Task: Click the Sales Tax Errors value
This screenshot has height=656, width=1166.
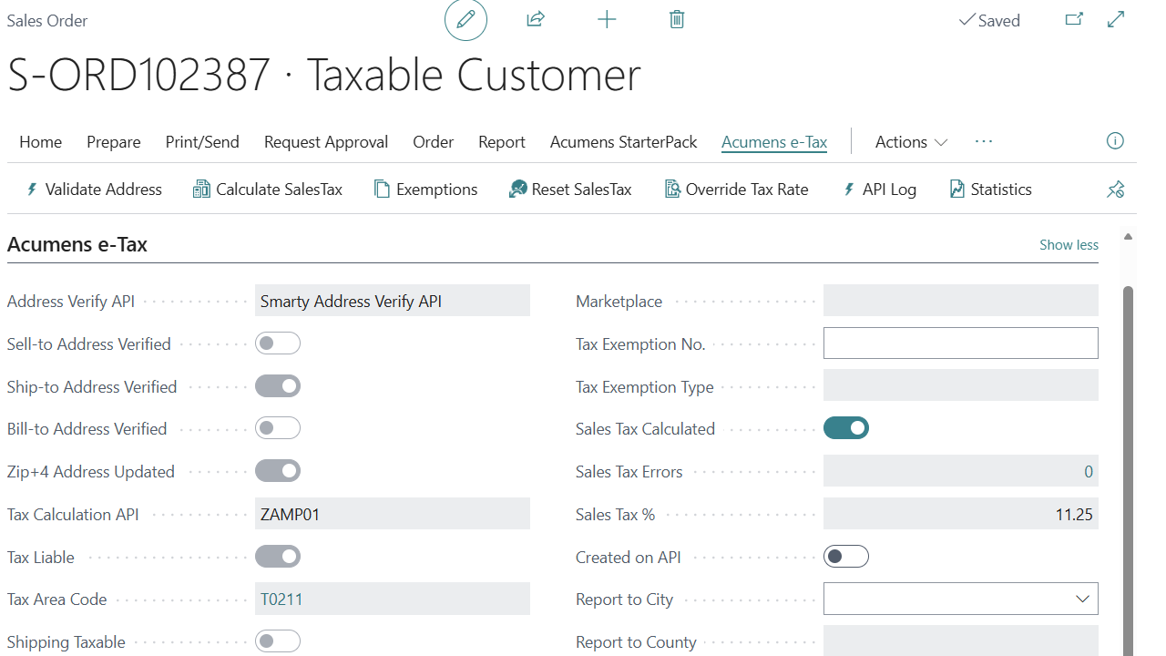Action: (x=961, y=471)
